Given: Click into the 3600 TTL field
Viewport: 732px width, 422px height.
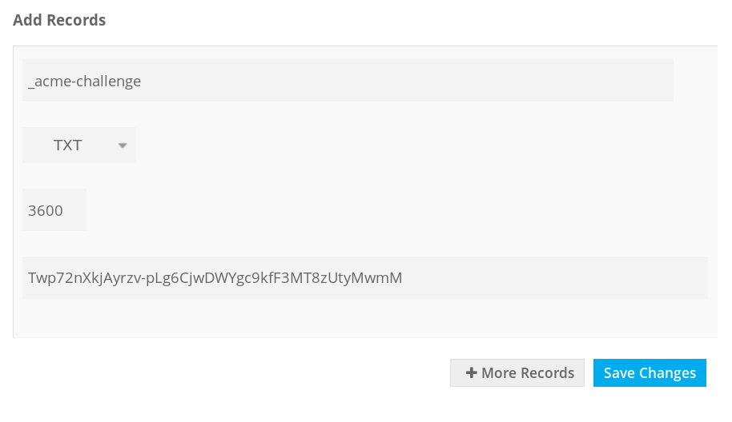Looking at the screenshot, I should coord(54,209).
